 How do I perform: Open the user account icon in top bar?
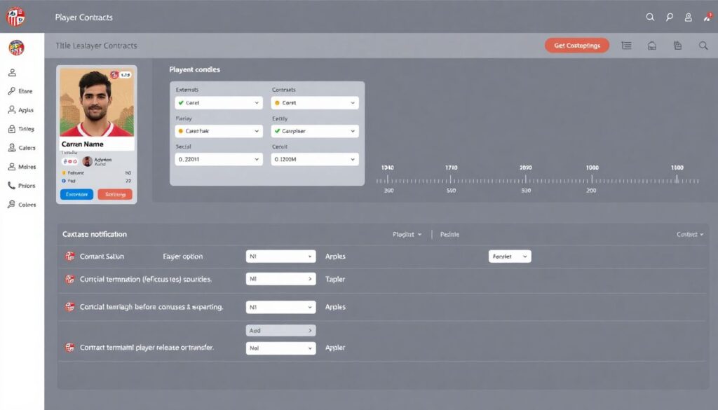(x=688, y=17)
